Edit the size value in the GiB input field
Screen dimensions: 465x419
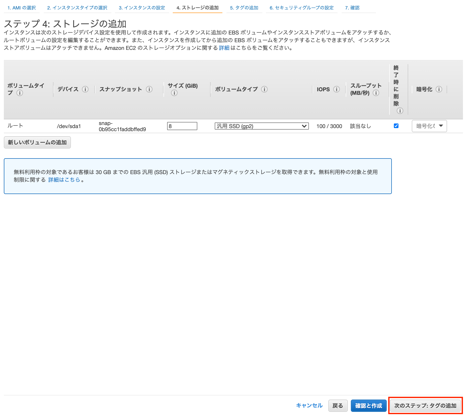click(182, 126)
